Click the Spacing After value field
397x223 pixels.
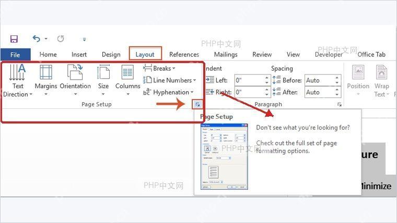point(320,92)
